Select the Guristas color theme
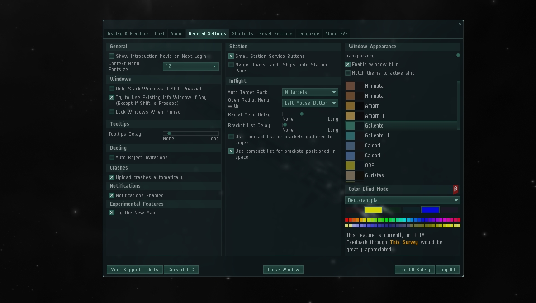Viewport: 536px width, 303px height. click(401, 175)
